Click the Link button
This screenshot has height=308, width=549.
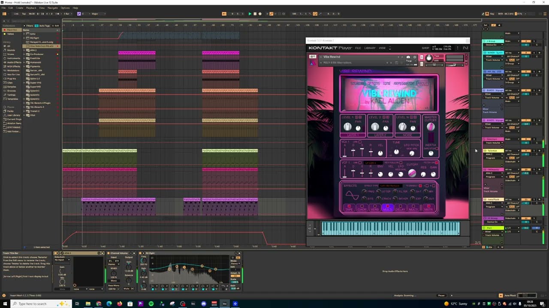click(x=16, y=14)
